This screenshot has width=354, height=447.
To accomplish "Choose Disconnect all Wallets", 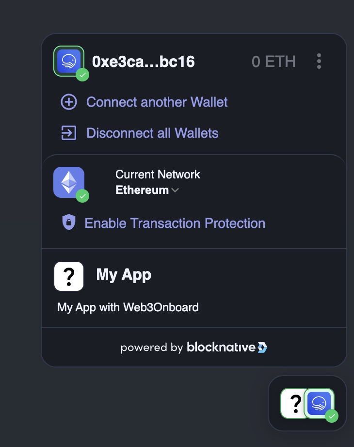I will point(152,133).
